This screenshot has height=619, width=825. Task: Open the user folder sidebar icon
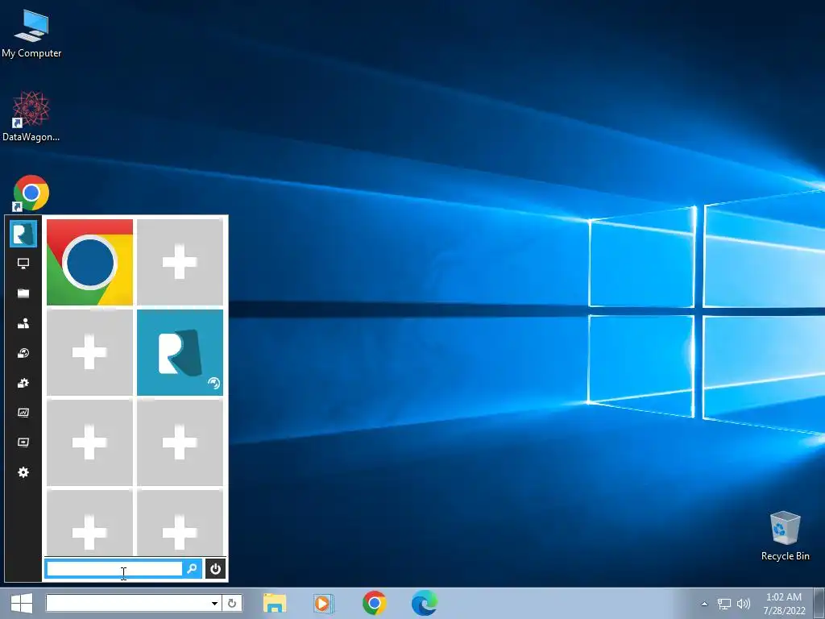[23, 323]
